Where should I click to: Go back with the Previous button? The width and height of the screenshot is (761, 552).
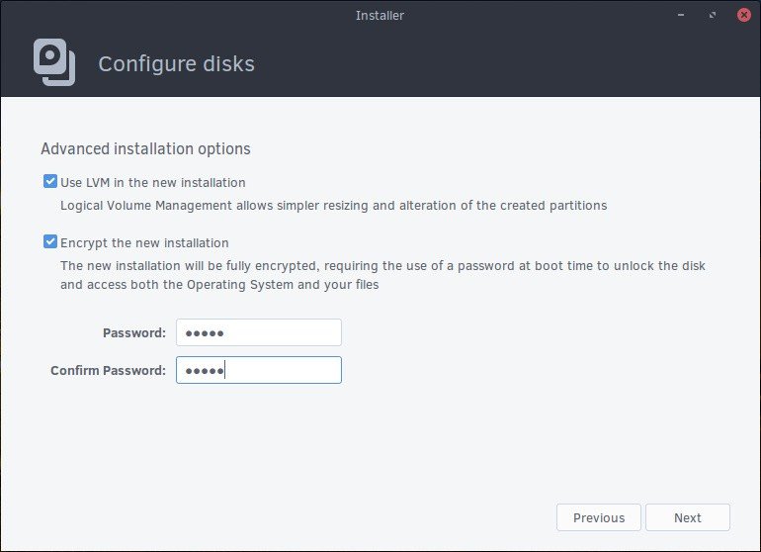tap(598, 517)
